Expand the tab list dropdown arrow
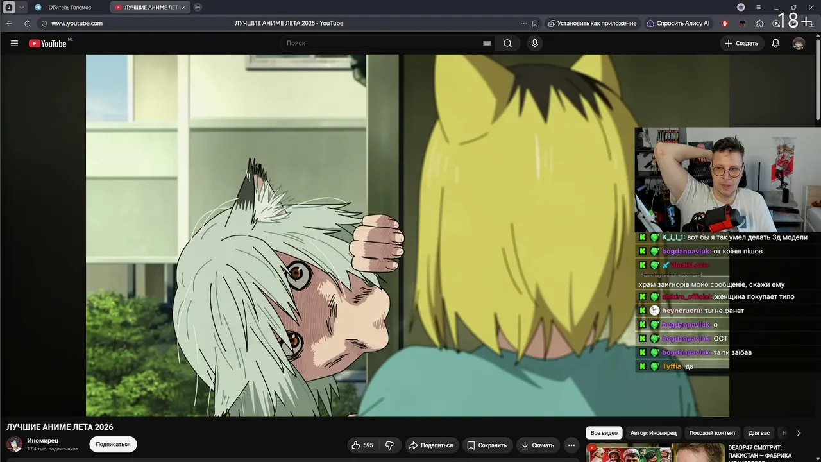The width and height of the screenshot is (821, 462). click(x=21, y=7)
